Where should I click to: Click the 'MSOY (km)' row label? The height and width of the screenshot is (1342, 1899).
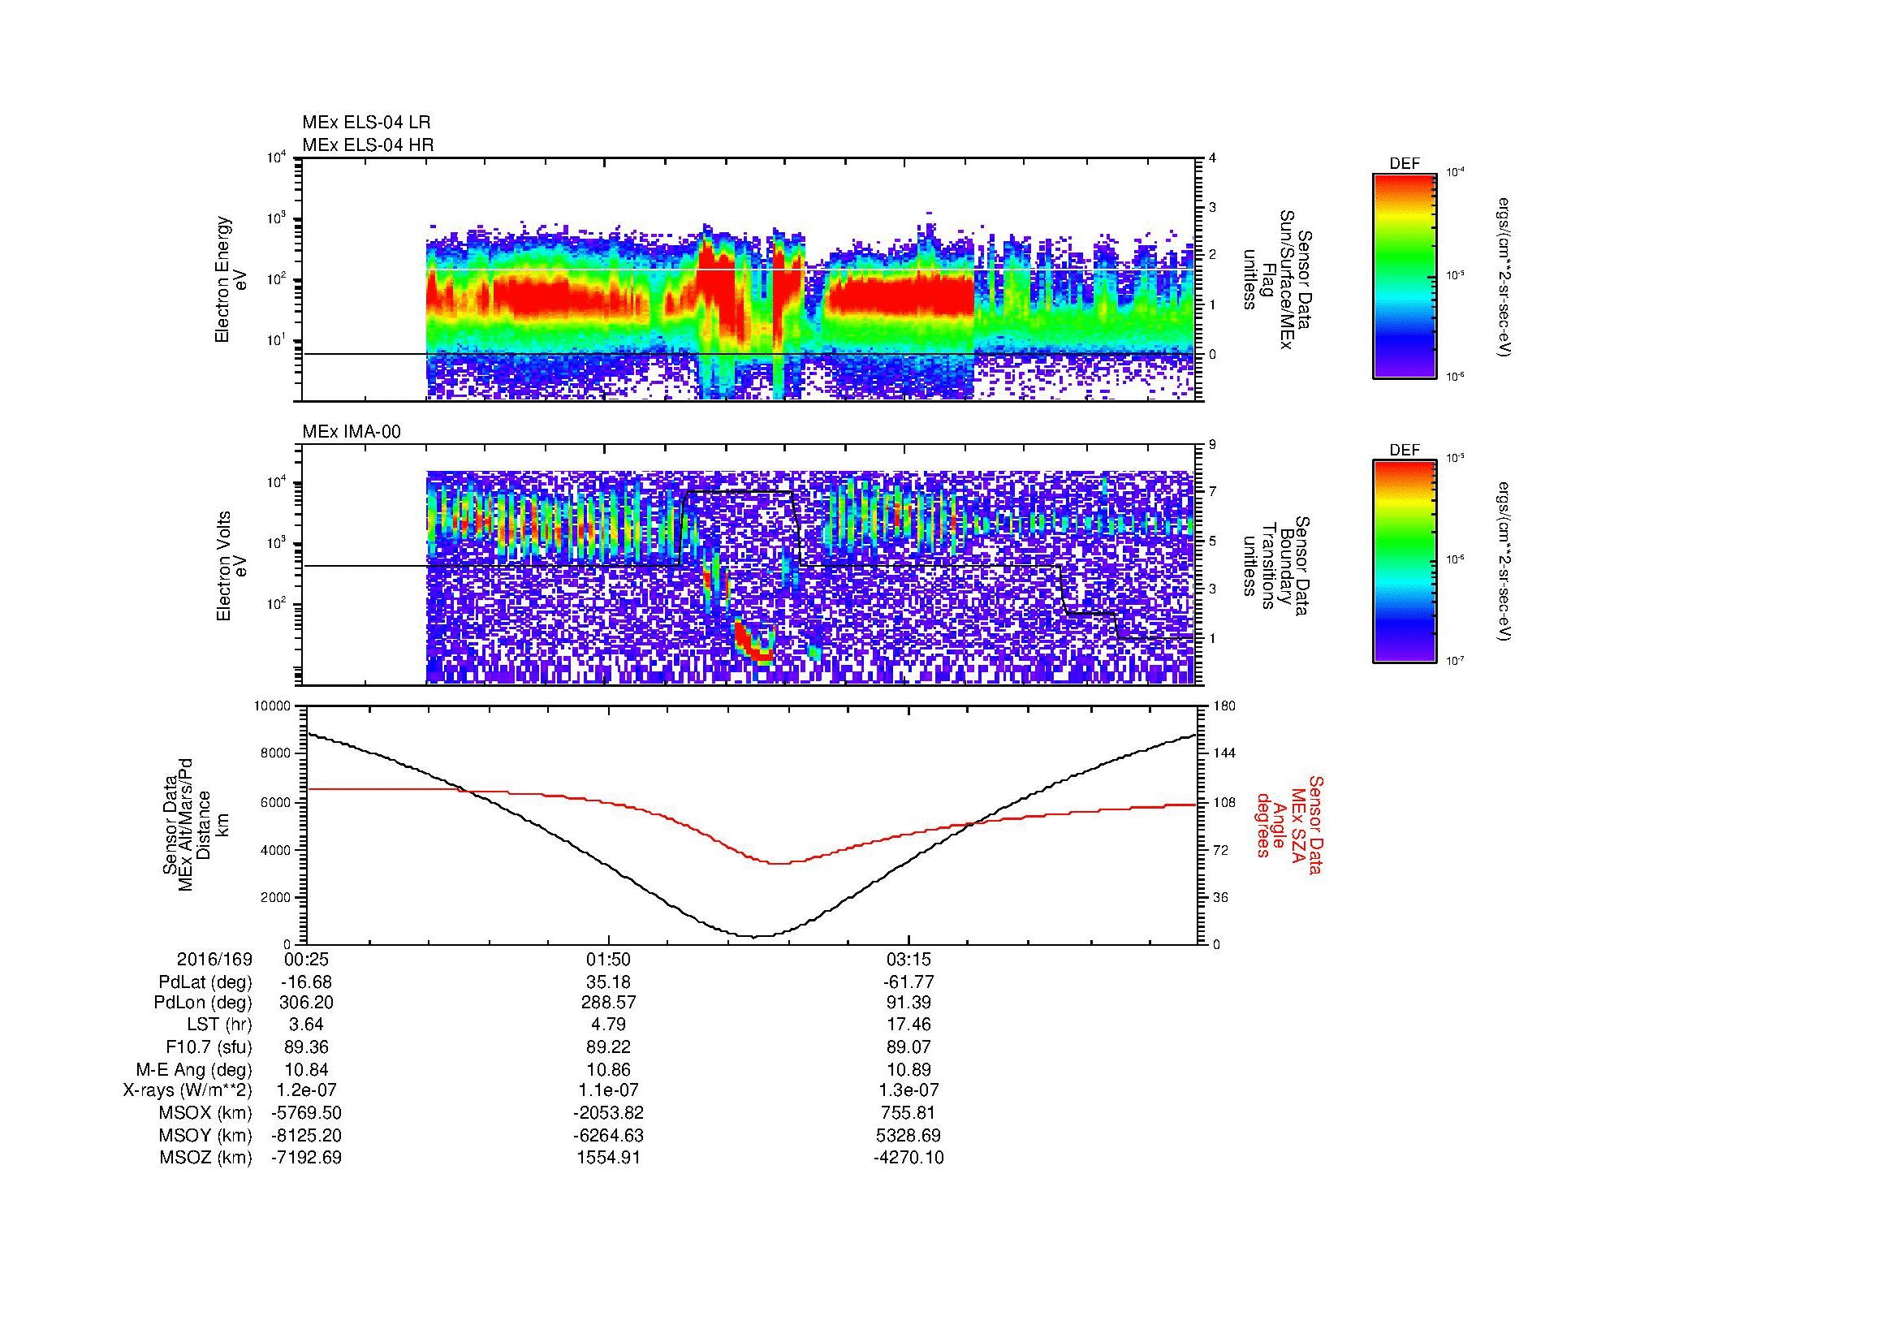(206, 1135)
